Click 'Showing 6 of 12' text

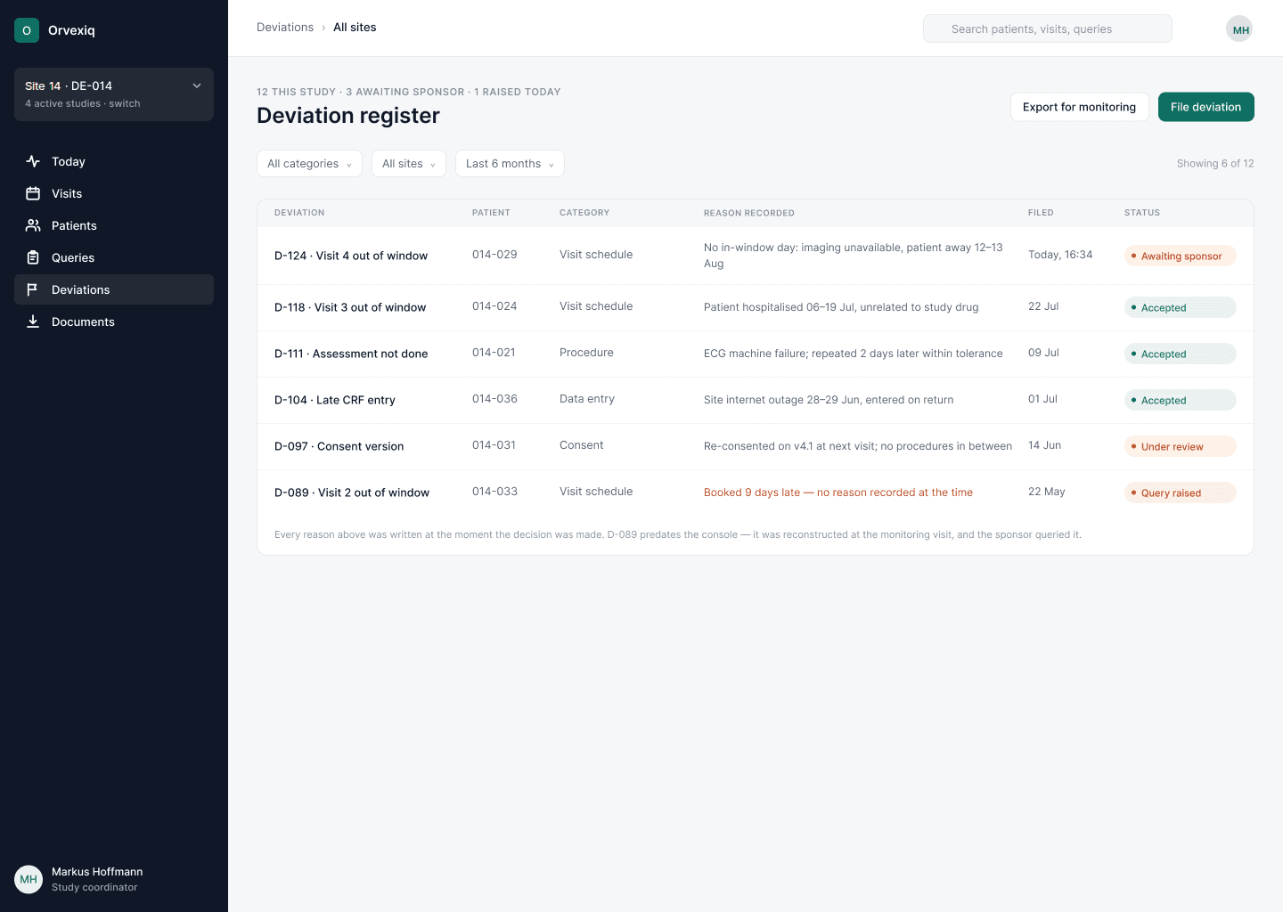1215,164
